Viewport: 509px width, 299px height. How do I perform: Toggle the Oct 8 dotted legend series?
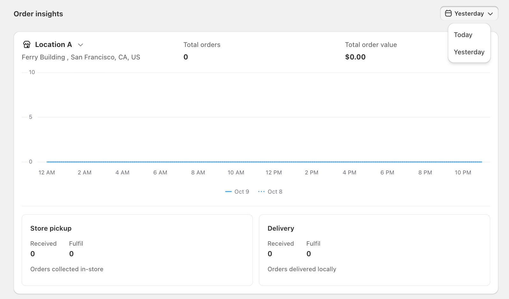point(270,192)
